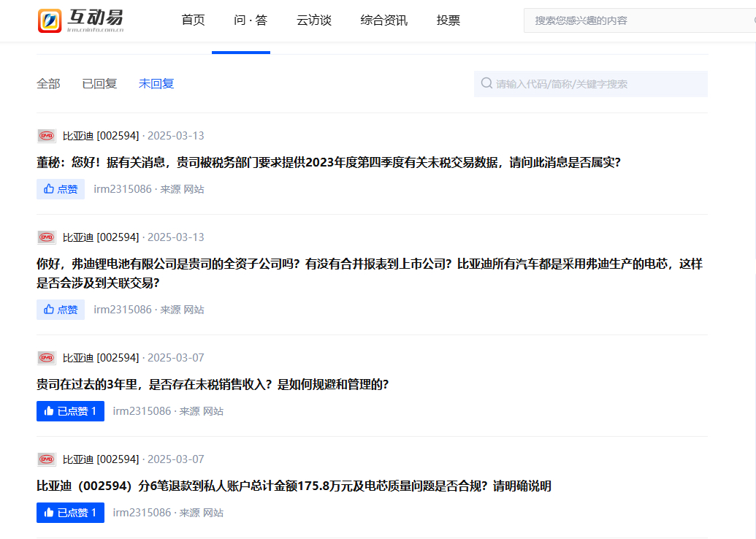Like the 弗迪锂电池 question with 点赞
756x539 pixels.
click(x=61, y=310)
